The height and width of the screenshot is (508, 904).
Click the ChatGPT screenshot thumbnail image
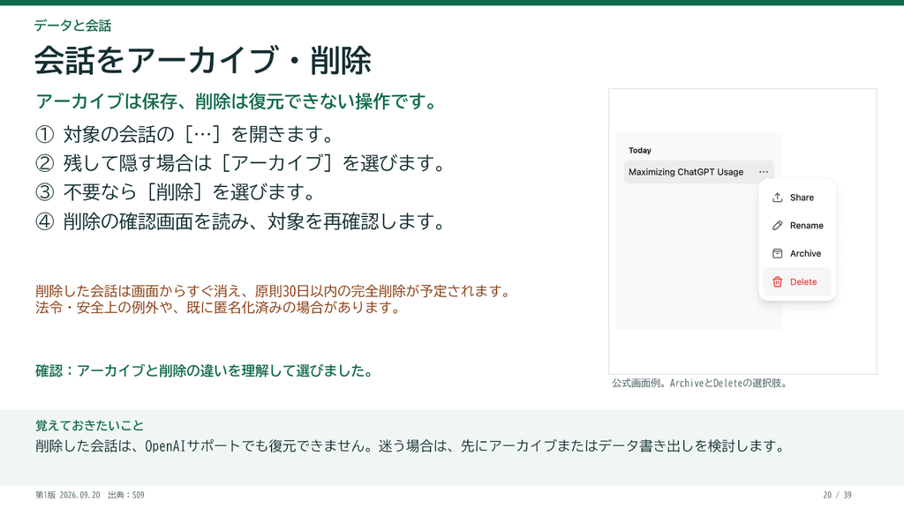(x=742, y=232)
